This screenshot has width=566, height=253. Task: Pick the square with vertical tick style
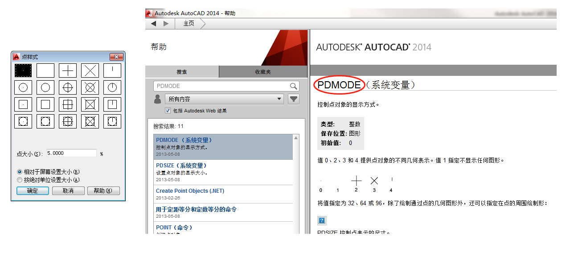[112, 104]
